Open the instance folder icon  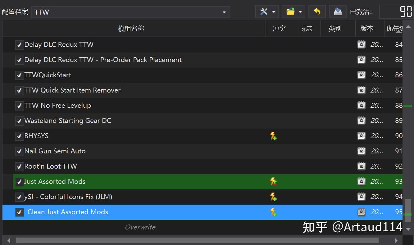[291, 11]
